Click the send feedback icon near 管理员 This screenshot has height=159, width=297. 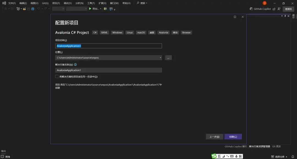(279, 9)
